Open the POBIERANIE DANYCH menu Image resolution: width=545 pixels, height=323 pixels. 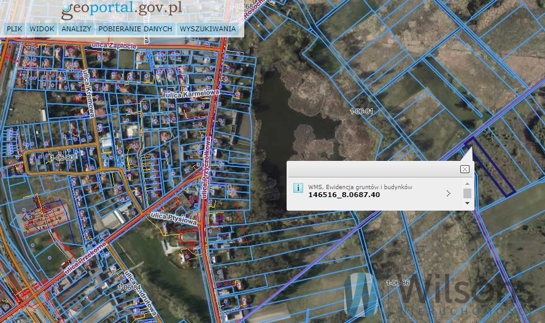tap(135, 29)
